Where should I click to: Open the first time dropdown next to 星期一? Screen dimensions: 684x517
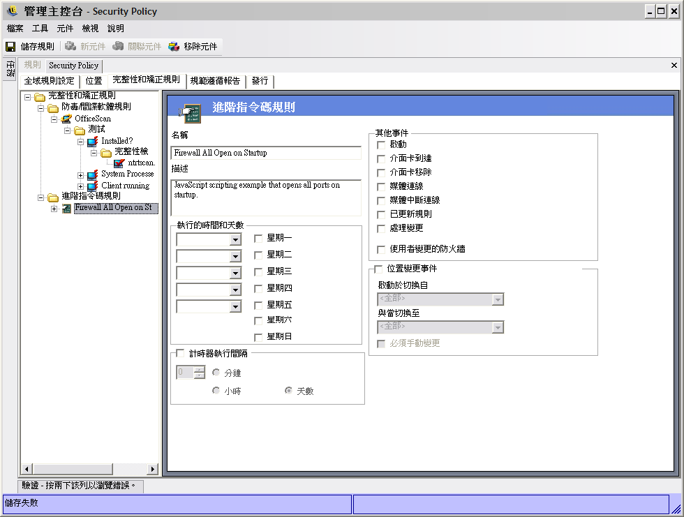tap(235, 239)
